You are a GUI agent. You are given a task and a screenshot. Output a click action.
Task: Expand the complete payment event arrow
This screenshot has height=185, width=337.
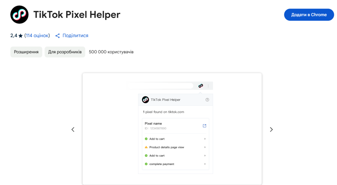click(x=205, y=164)
